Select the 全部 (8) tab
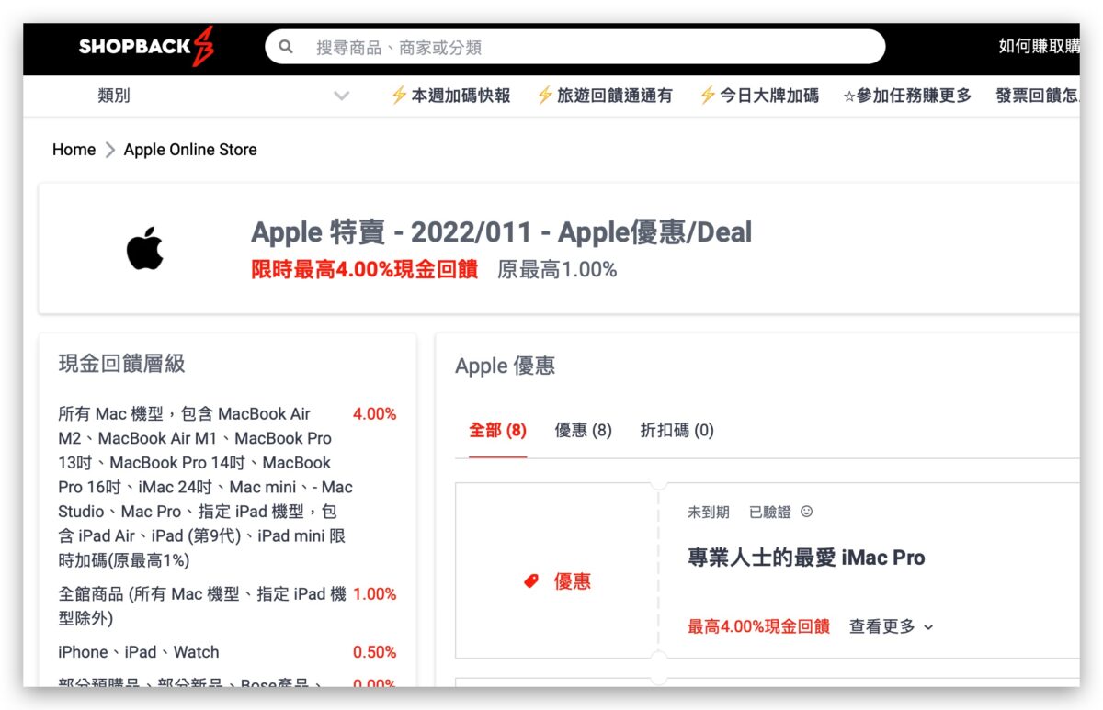1103x710 pixels. point(497,430)
